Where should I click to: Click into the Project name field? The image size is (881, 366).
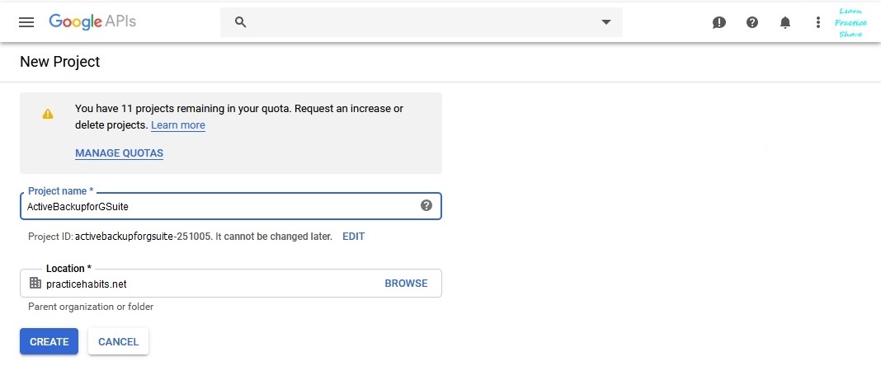(x=230, y=206)
